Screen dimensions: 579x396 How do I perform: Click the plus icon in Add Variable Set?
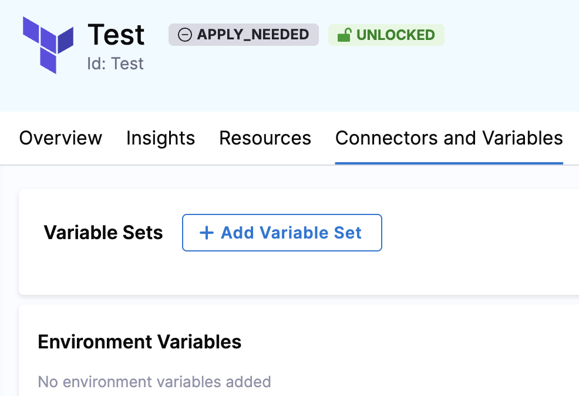[x=207, y=233]
